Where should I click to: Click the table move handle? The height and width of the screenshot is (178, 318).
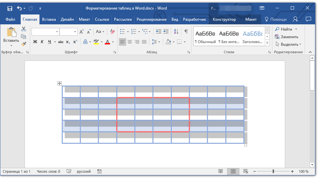point(59,84)
